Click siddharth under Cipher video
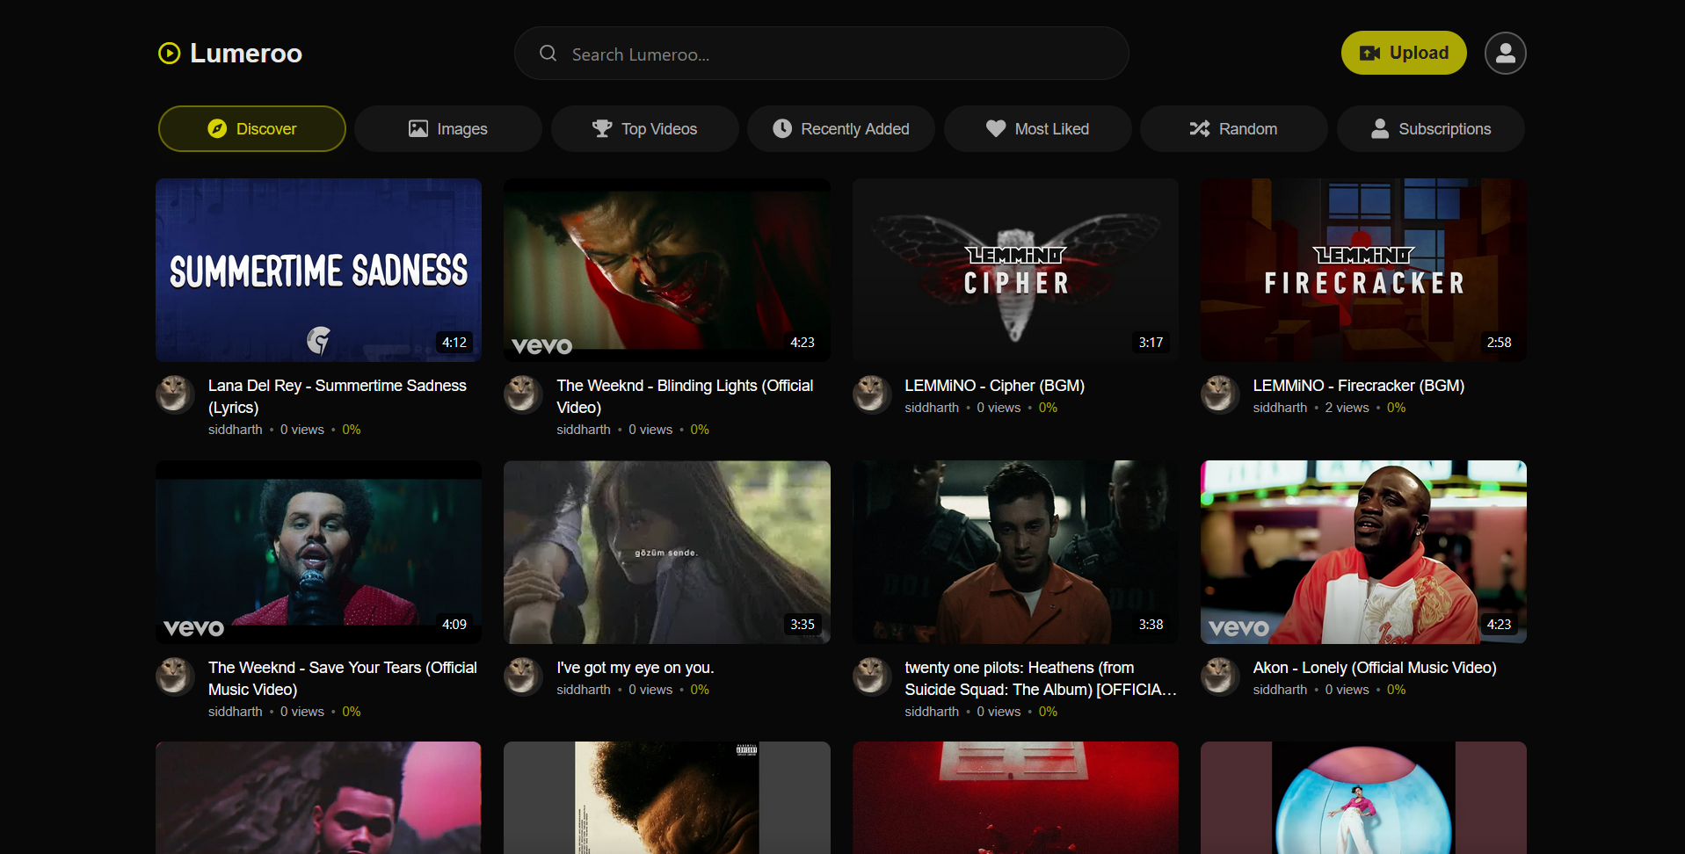 click(932, 408)
